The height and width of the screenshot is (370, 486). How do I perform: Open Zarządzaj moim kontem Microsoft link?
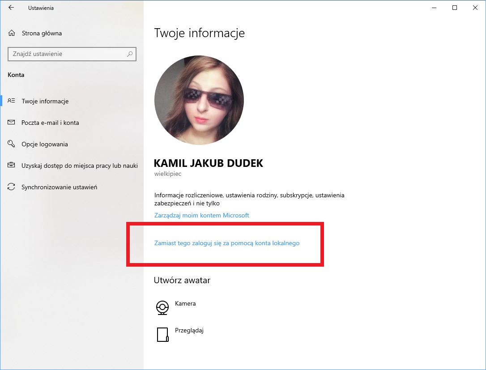[x=202, y=215]
